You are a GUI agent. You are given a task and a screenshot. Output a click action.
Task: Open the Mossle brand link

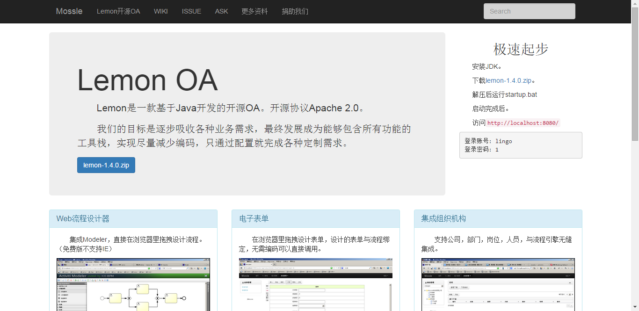[69, 11]
